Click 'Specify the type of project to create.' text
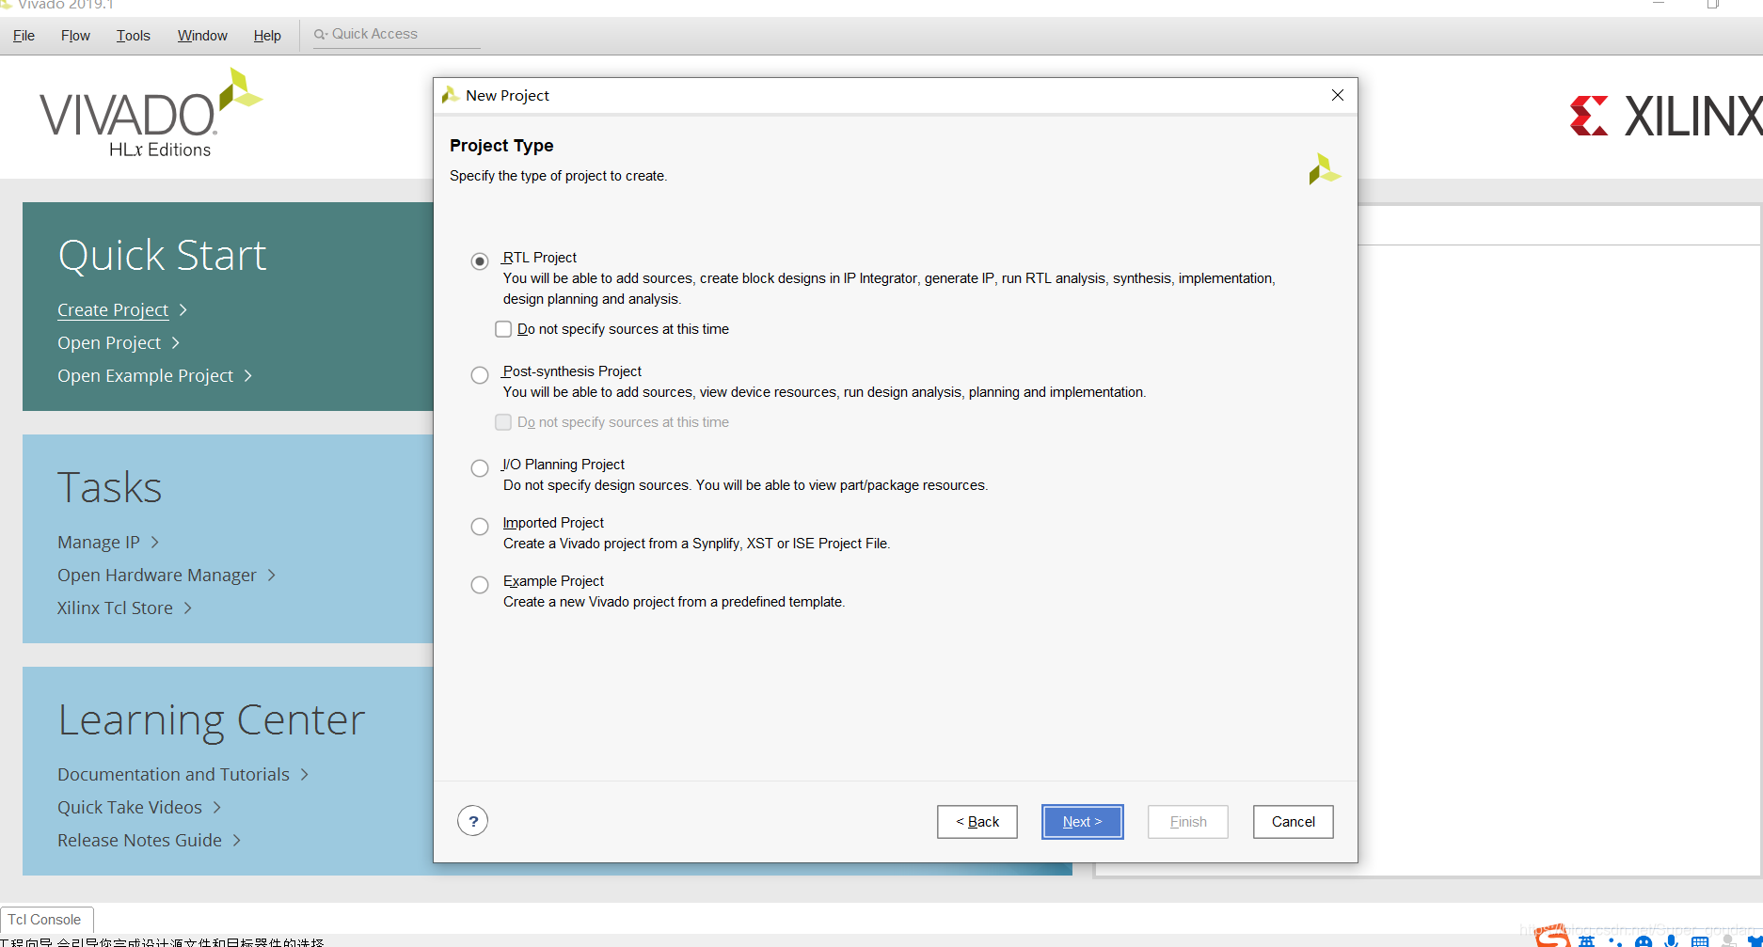The height and width of the screenshot is (947, 1763). (558, 176)
